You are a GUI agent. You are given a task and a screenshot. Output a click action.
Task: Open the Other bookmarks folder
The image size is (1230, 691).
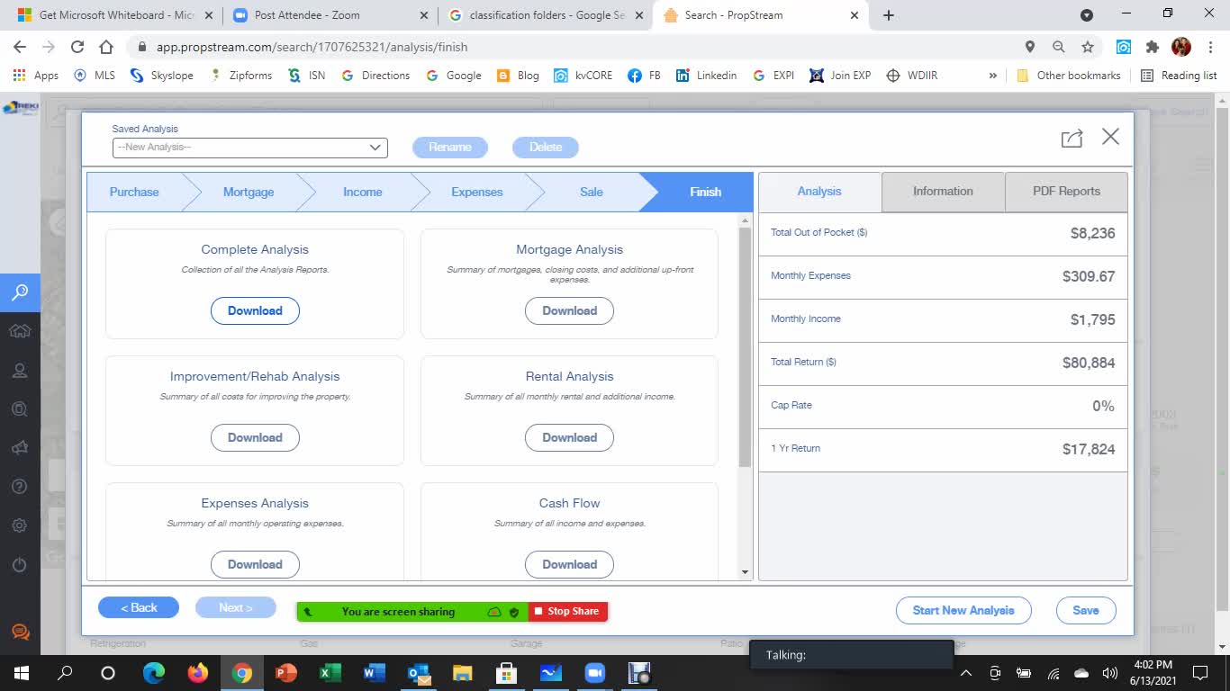tap(1068, 76)
